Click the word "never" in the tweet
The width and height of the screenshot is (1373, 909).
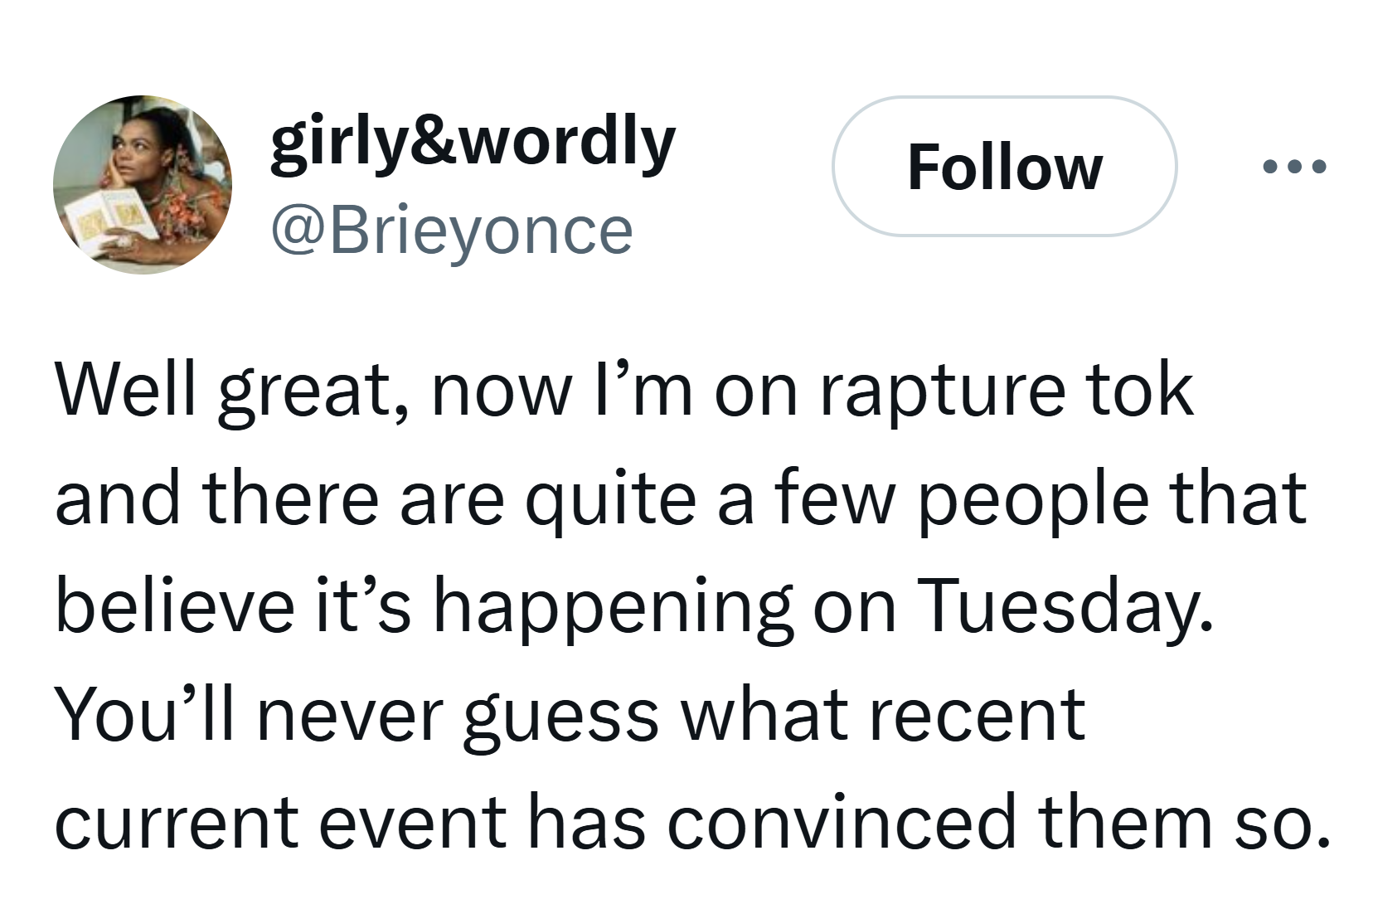click(351, 714)
